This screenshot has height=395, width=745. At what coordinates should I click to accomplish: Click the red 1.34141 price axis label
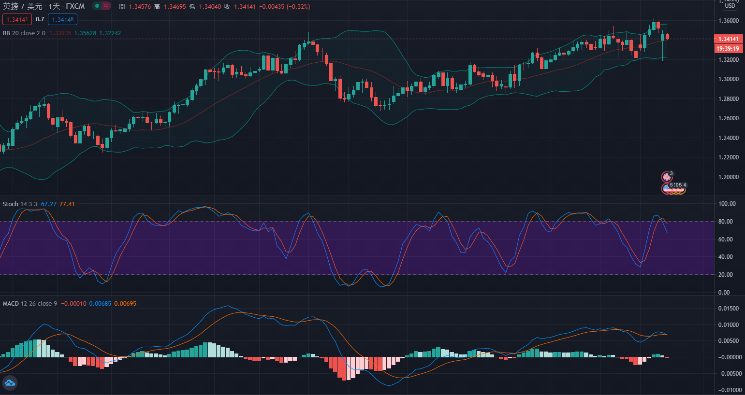(x=728, y=39)
